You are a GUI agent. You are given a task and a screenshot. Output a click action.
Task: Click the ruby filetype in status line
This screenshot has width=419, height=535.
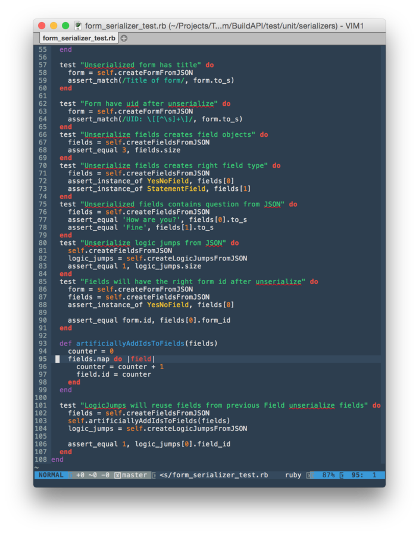pos(293,475)
